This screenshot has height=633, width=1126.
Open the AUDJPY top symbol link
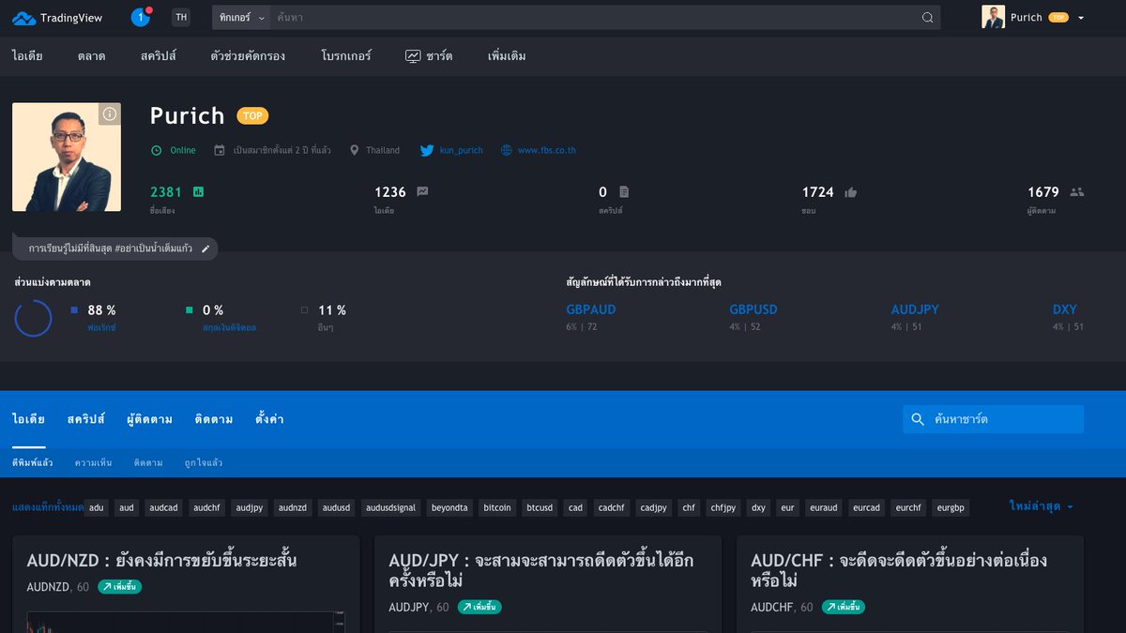point(915,309)
